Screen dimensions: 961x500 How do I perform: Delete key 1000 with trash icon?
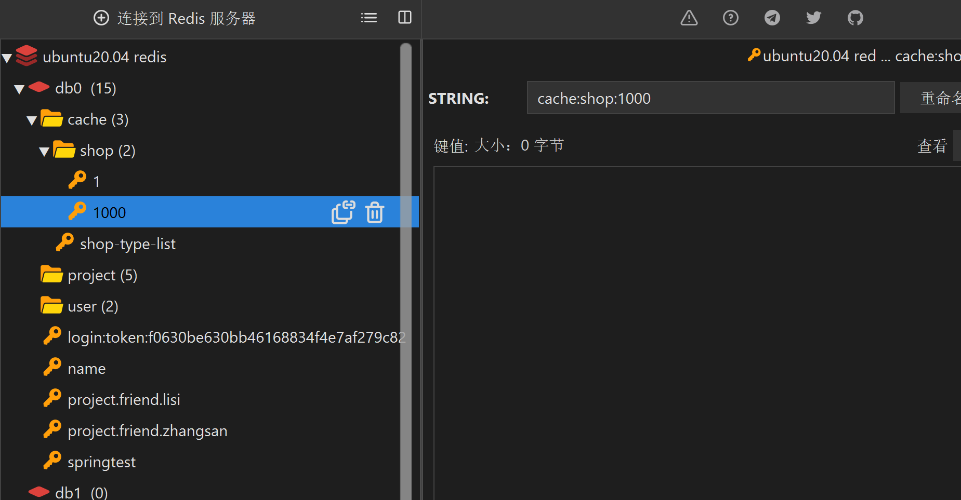click(374, 212)
